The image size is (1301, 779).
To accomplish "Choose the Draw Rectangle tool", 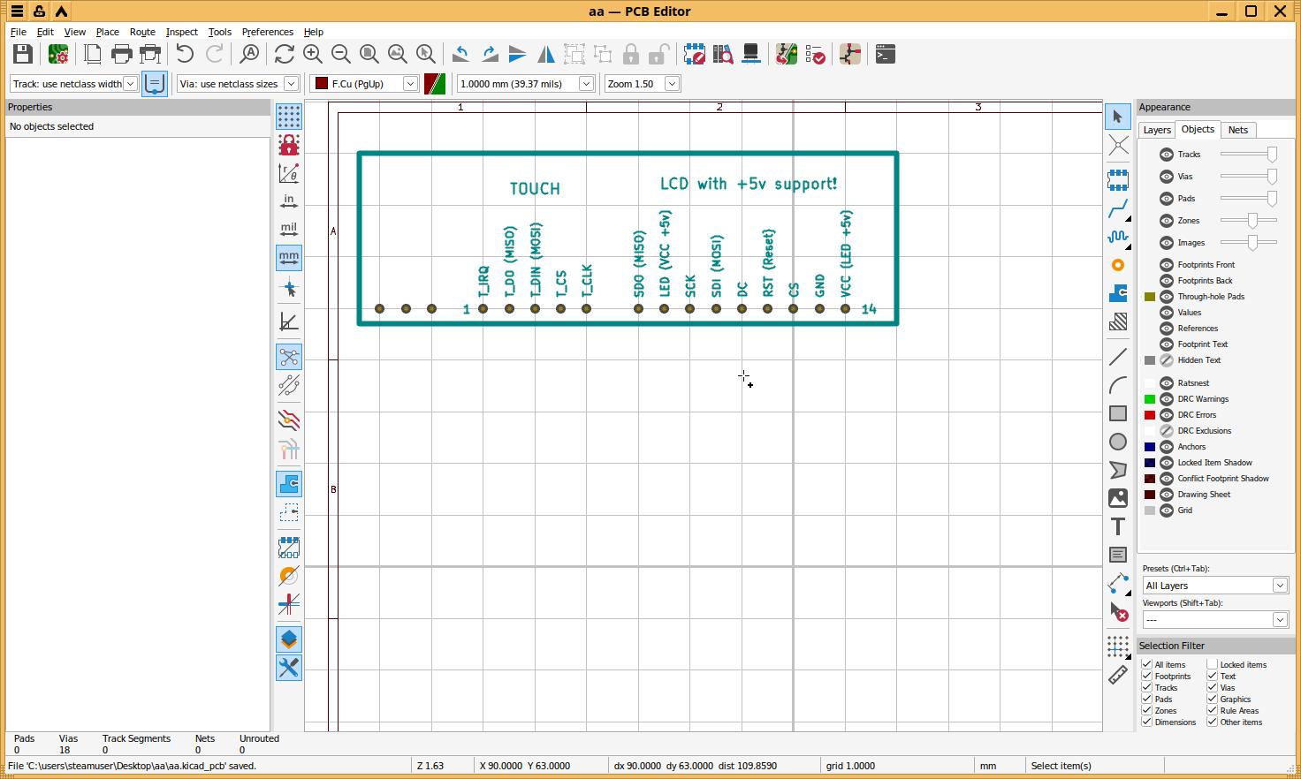I will pyautogui.click(x=1118, y=413).
